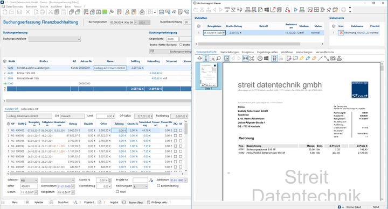Open the Schlüssel RG dropdown
Screen dimensions: 388x209
pyautogui.click(x=36, y=181)
